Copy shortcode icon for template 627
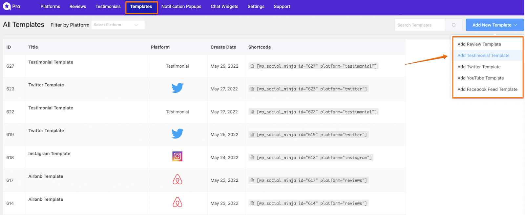 tap(252, 66)
